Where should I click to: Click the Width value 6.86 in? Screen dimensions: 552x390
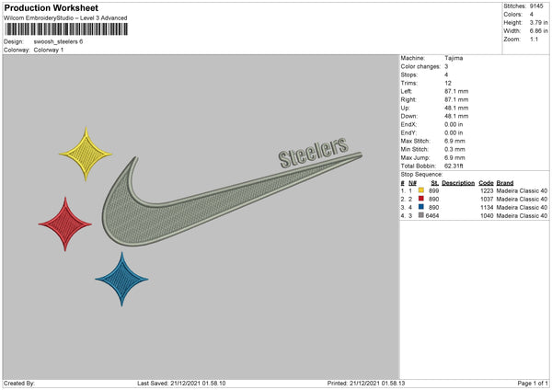click(x=539, y=31)
